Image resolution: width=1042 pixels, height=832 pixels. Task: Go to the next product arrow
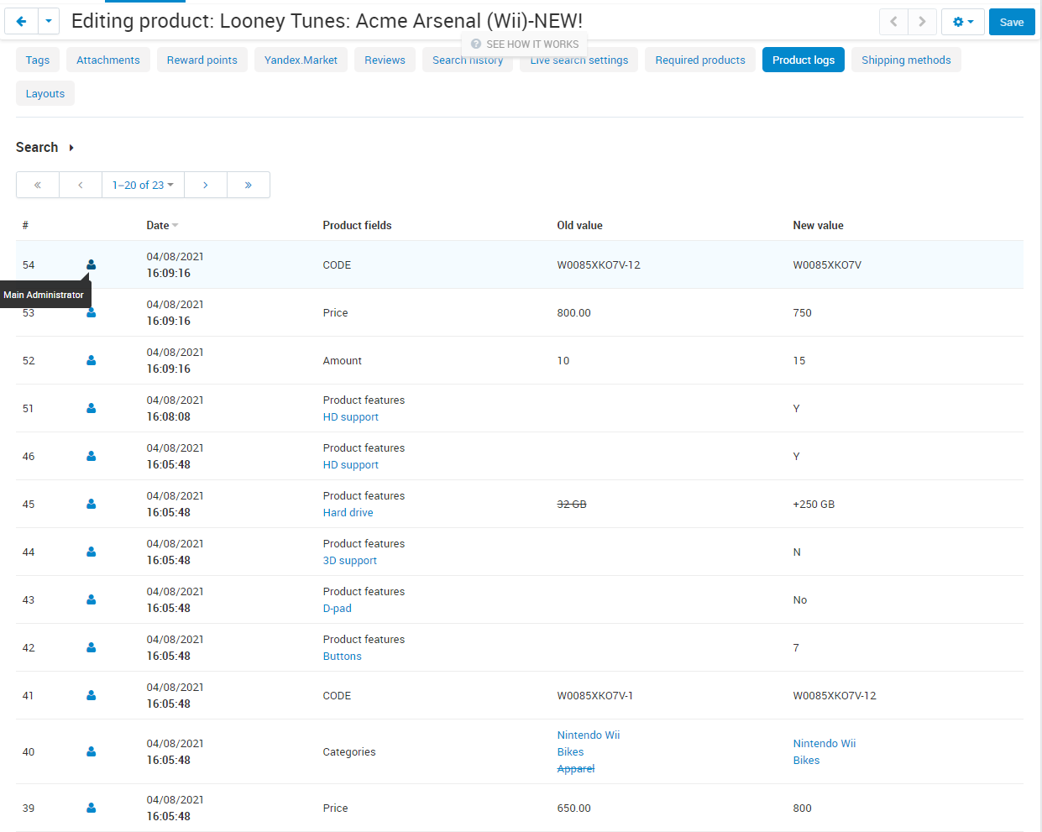tap(922, 22)
